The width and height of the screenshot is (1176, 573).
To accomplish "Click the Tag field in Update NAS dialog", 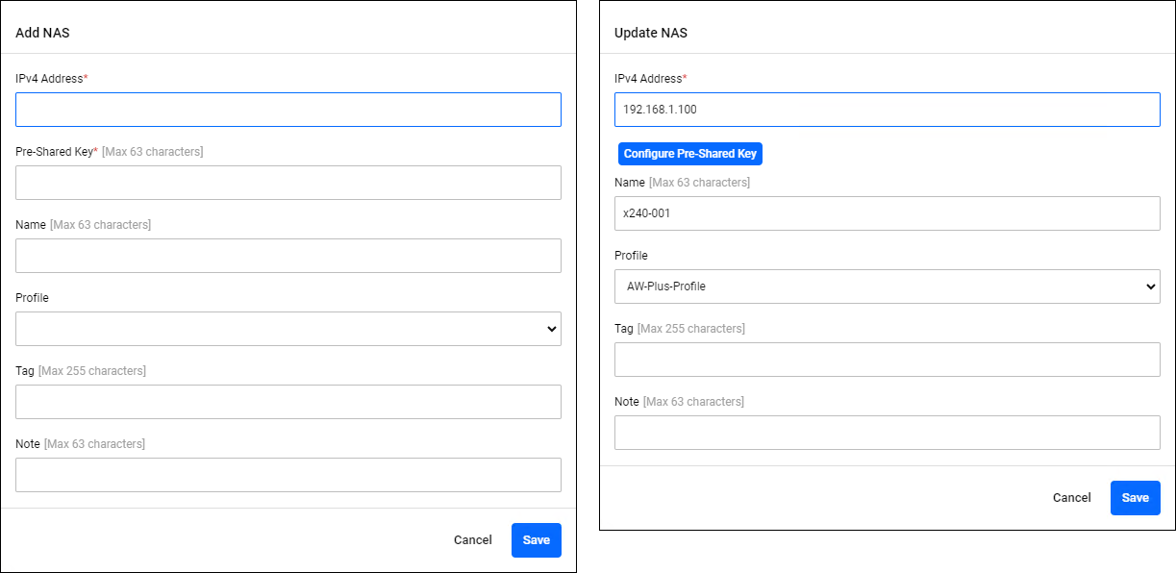I will [x=887, y=360].
